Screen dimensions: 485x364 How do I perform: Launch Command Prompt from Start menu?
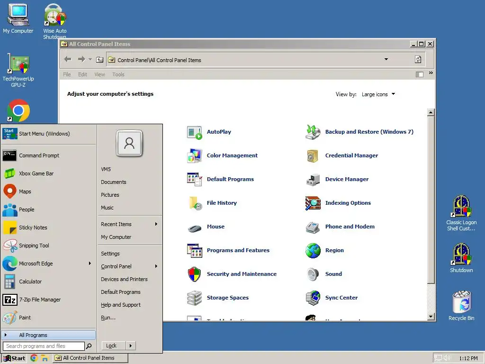click(49, 155)
